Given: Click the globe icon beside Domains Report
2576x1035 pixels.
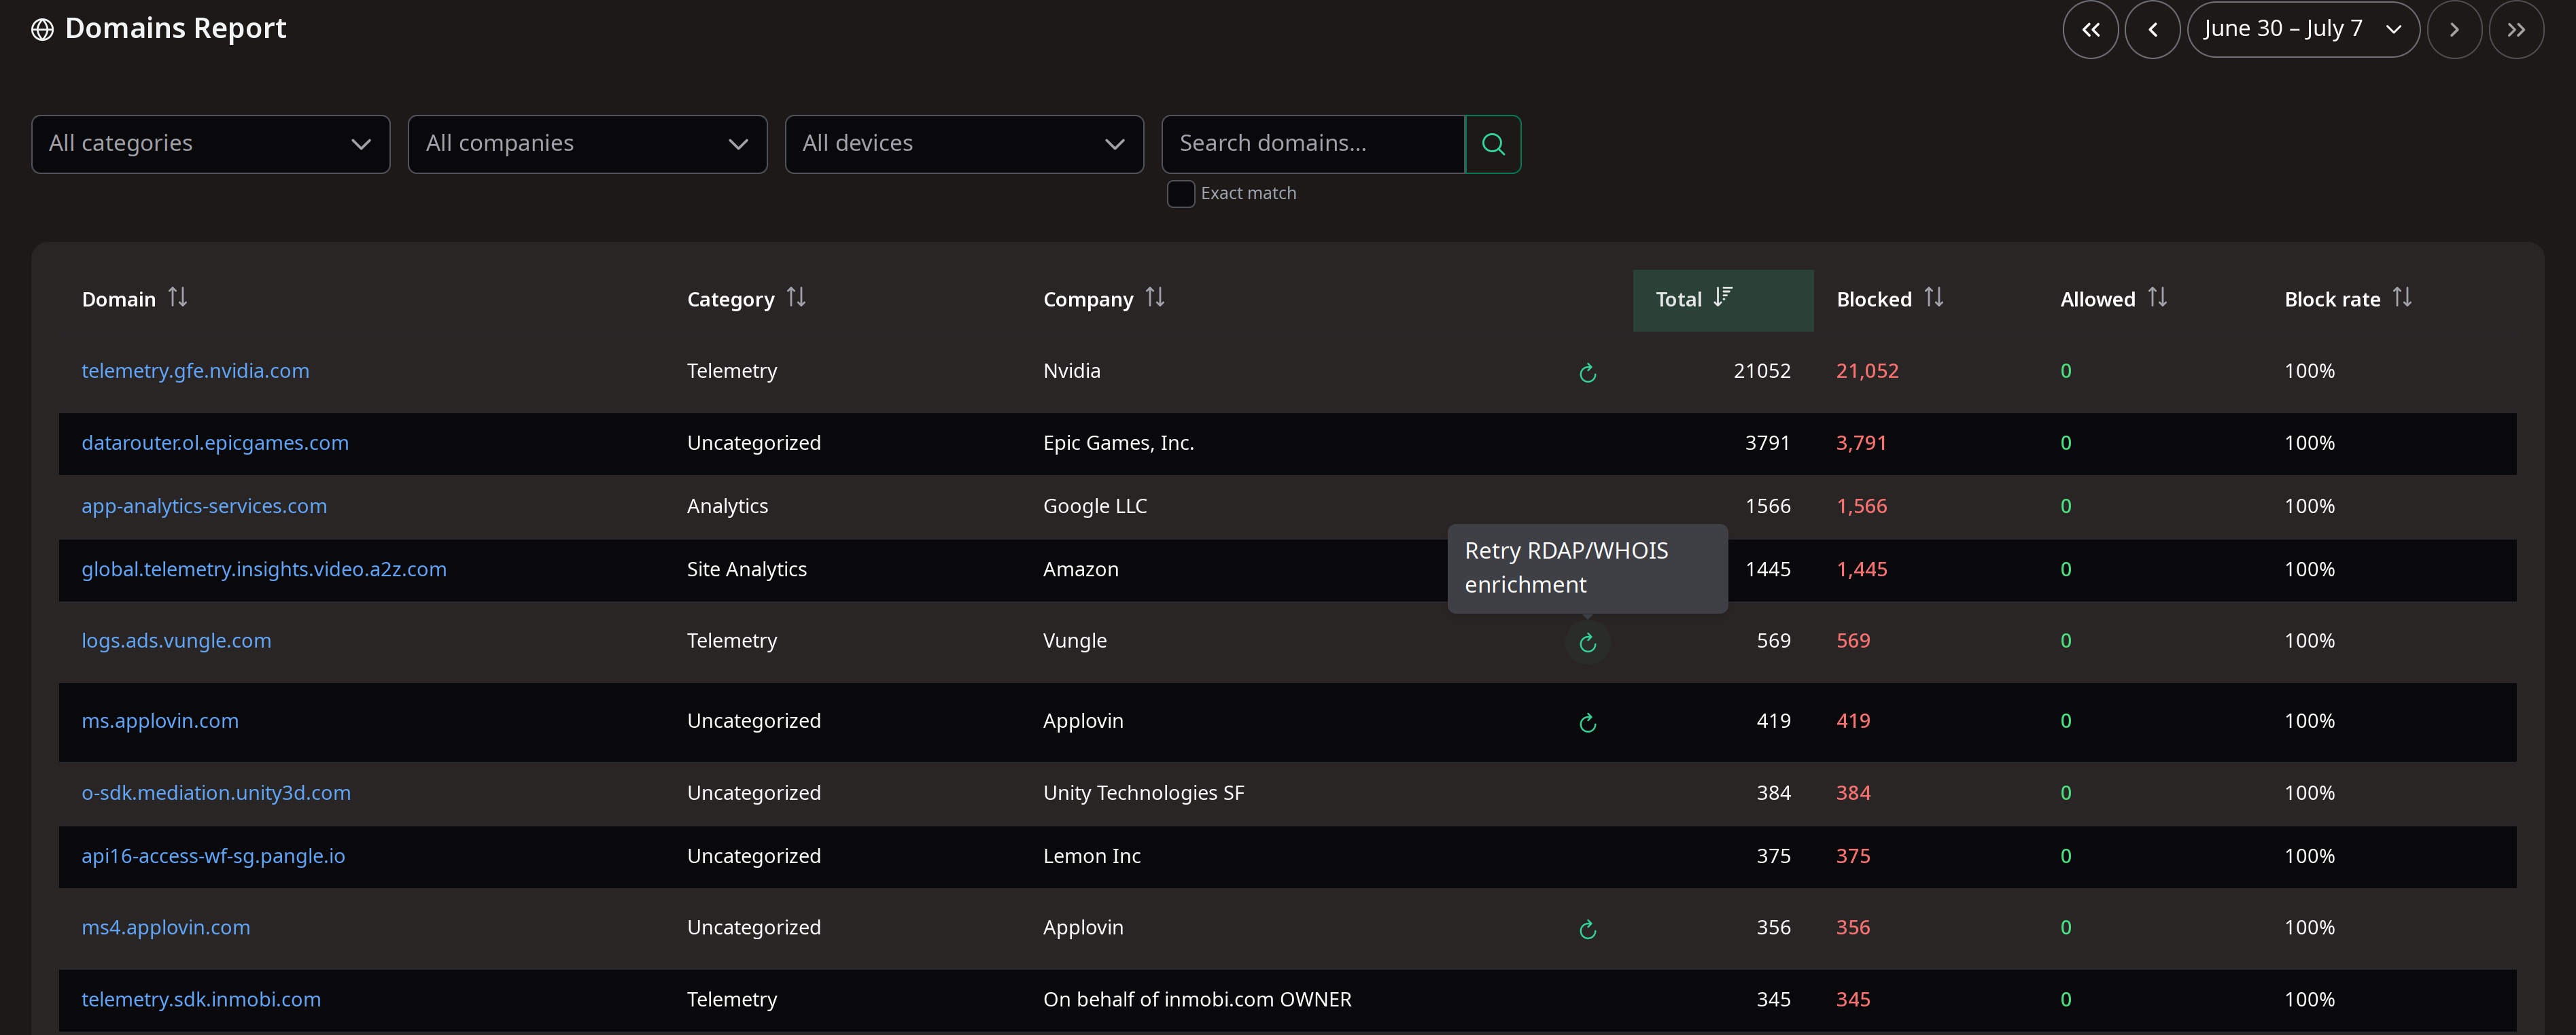Looking at the screenshot, I should [x=42, y=30].
